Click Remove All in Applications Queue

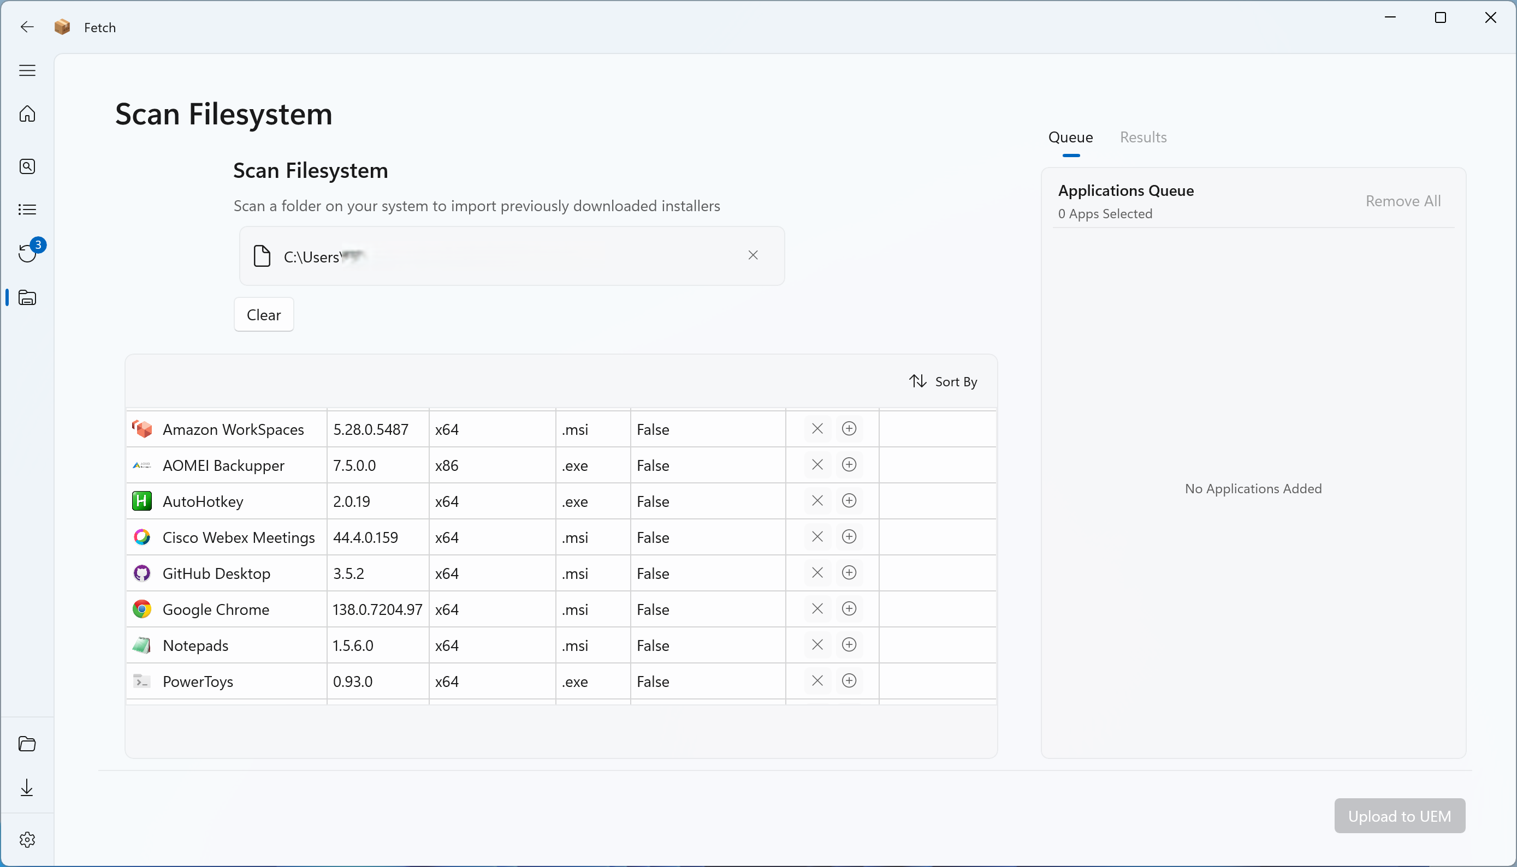pos(1403,201)
